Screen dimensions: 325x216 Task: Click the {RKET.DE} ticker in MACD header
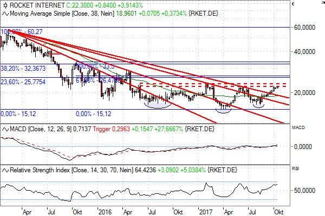click(x=199, y=129)
